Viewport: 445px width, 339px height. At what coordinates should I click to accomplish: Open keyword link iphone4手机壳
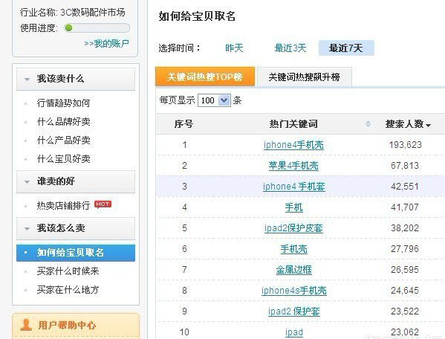pyautogui.click(x=293, y=145)
